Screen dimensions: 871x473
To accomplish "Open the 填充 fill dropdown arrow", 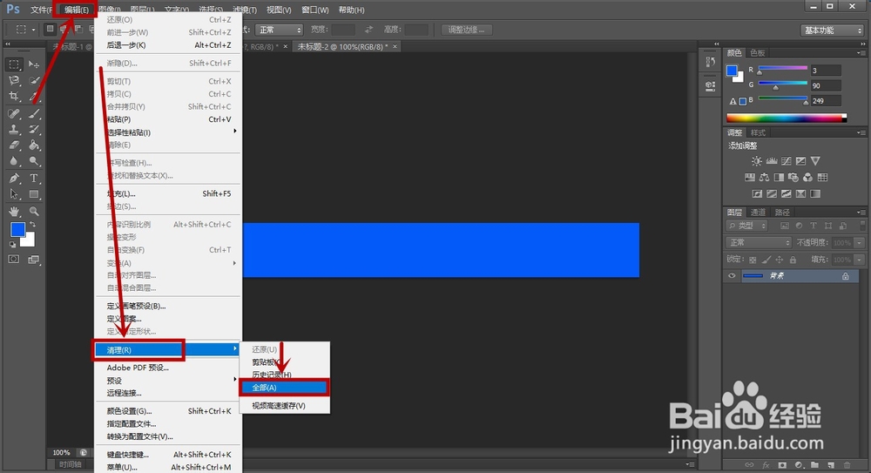I will pos(860,260).
